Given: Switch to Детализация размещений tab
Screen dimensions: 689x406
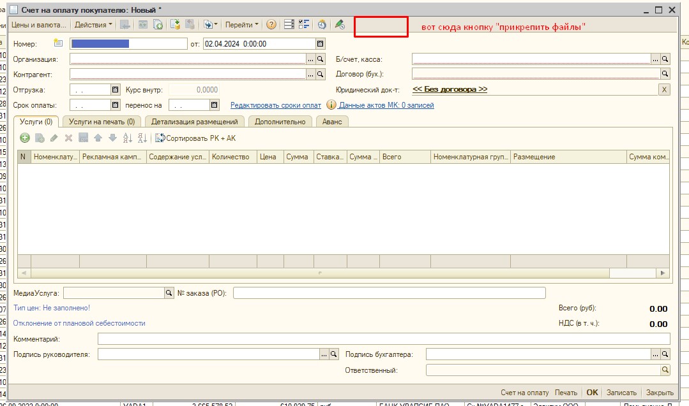Looking at the screenshot, I should [194, 122].
